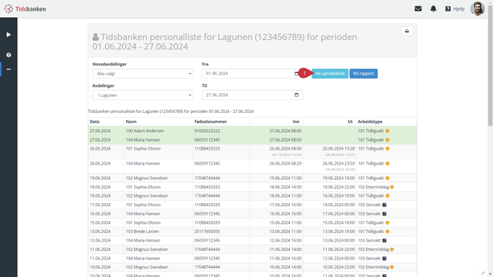The height and width of the screenshot is (277, 493).
Task: Click the Senvakt icon on 11.06.2024 Maria Hansen row
Action: pos(384,258)
